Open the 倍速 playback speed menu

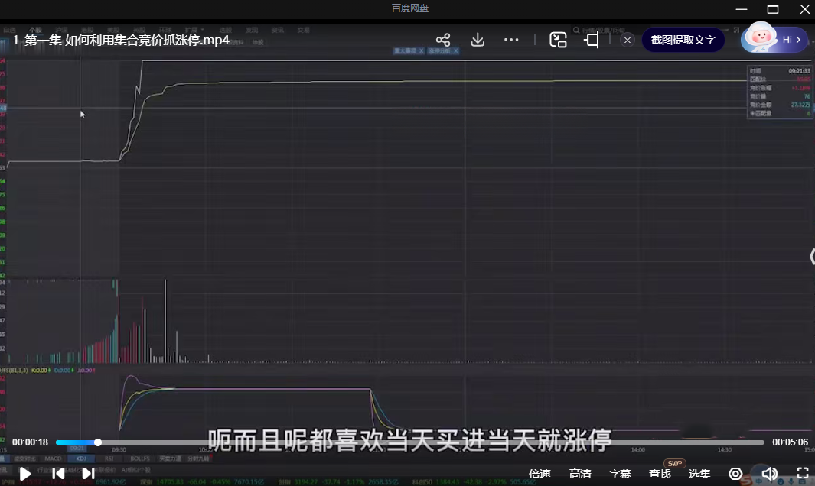(x=540, y=474)
